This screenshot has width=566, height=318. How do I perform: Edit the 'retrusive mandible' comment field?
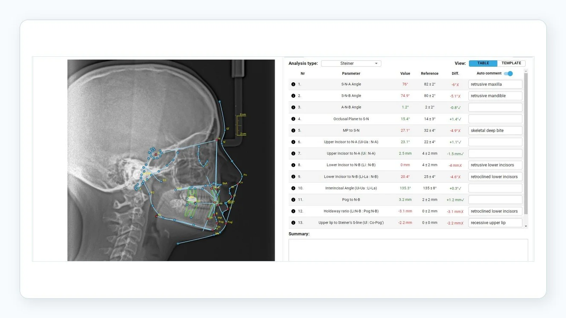click(x=495, y=96)
